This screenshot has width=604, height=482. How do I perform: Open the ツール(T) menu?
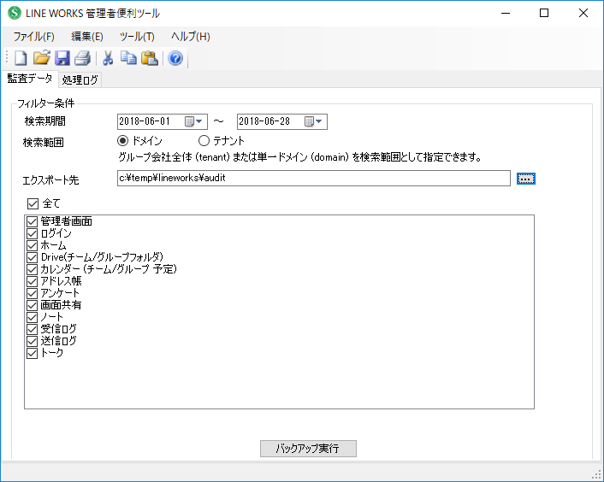point(137,37)
